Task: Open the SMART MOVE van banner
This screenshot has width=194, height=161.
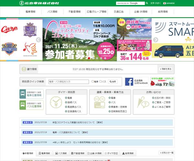Action: coord(173,40)
